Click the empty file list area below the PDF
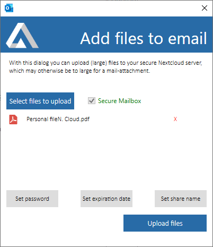The height and width of the screenshot is (247, 213). click(x=106, y=156)
